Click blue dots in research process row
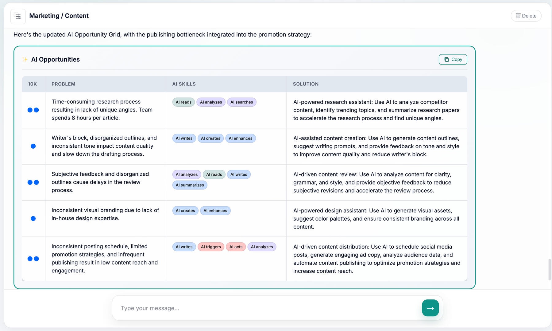The image size is (552, 331). point(33,110)
